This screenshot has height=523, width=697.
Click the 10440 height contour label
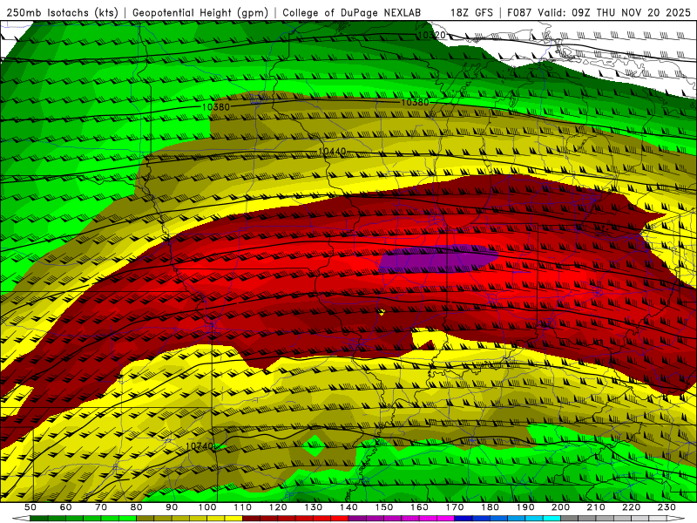tap(332, 152)
